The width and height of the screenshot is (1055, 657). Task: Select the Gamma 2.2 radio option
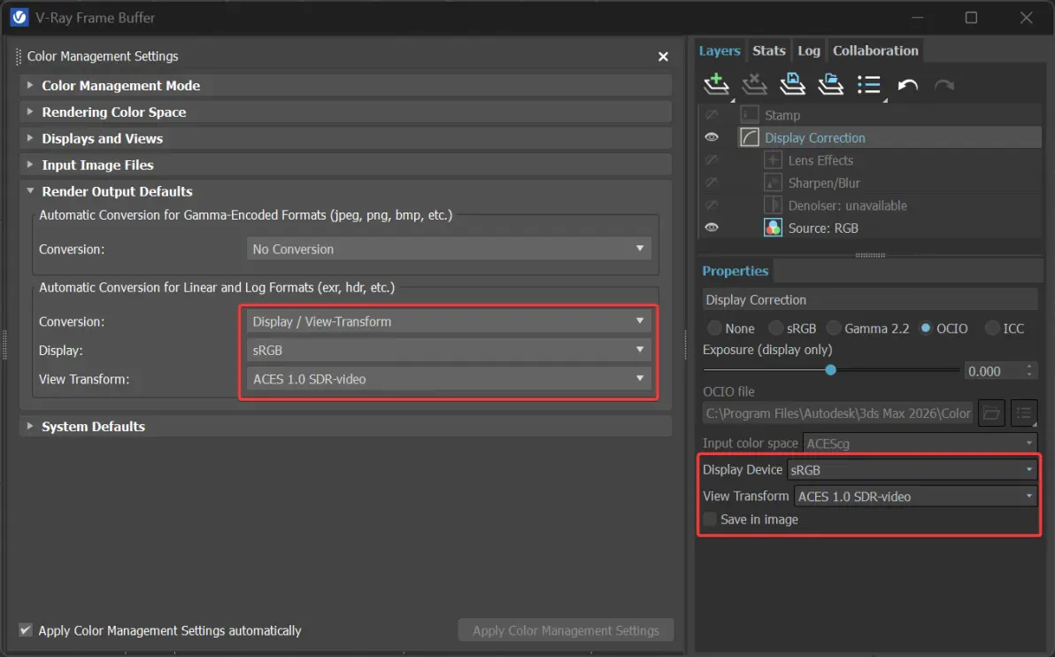(x=834, y=328)
